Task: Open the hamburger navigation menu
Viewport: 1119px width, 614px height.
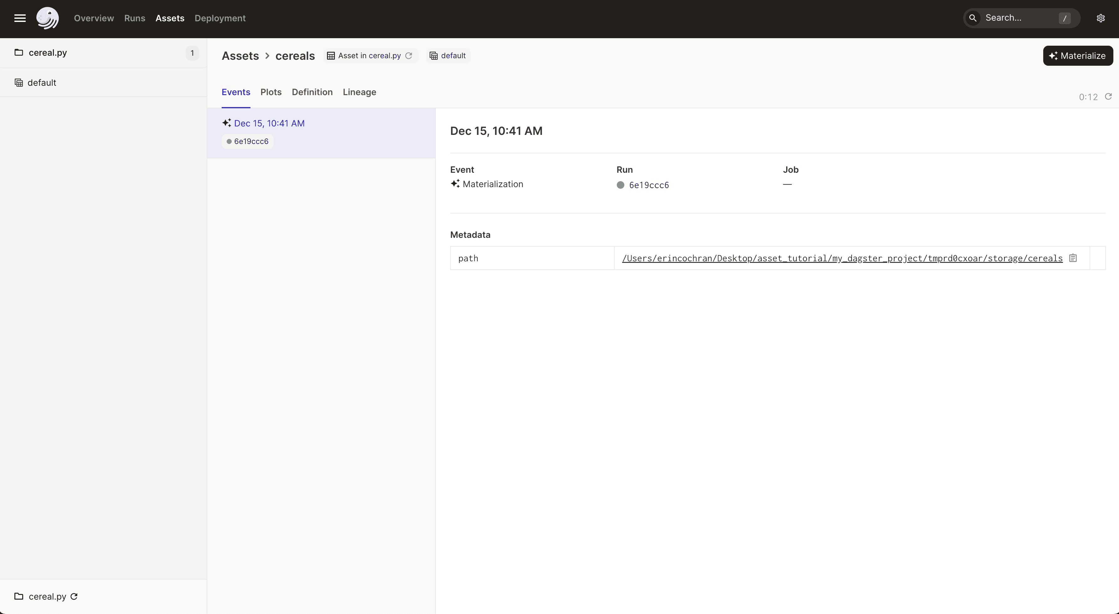Action: point(20,18)
